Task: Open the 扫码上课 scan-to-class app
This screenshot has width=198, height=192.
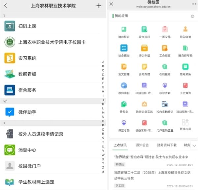Action: pyautogui.click(x=27, y=26)
